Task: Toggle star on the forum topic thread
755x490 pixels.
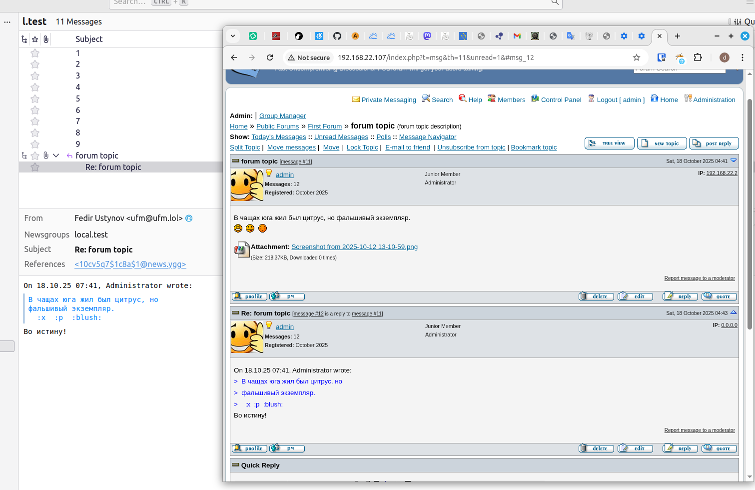Action: coord(35,155)
